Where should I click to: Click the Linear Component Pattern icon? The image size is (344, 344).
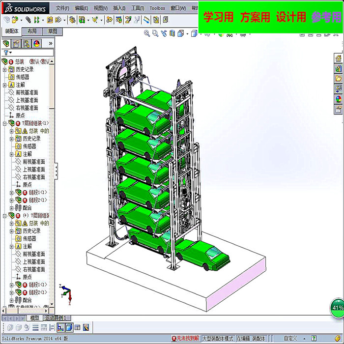37,20
